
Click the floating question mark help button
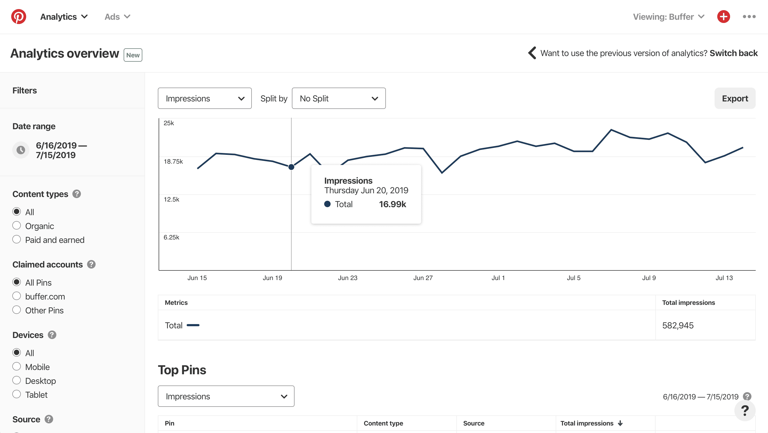coord(745,410)
